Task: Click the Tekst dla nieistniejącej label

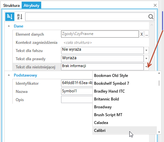Action: point(35,67)
